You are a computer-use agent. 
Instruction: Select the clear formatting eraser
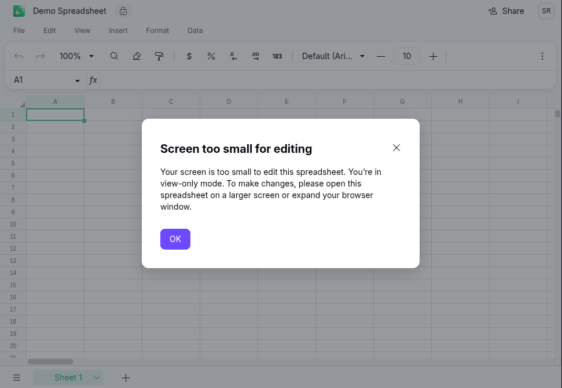point(135,56)
